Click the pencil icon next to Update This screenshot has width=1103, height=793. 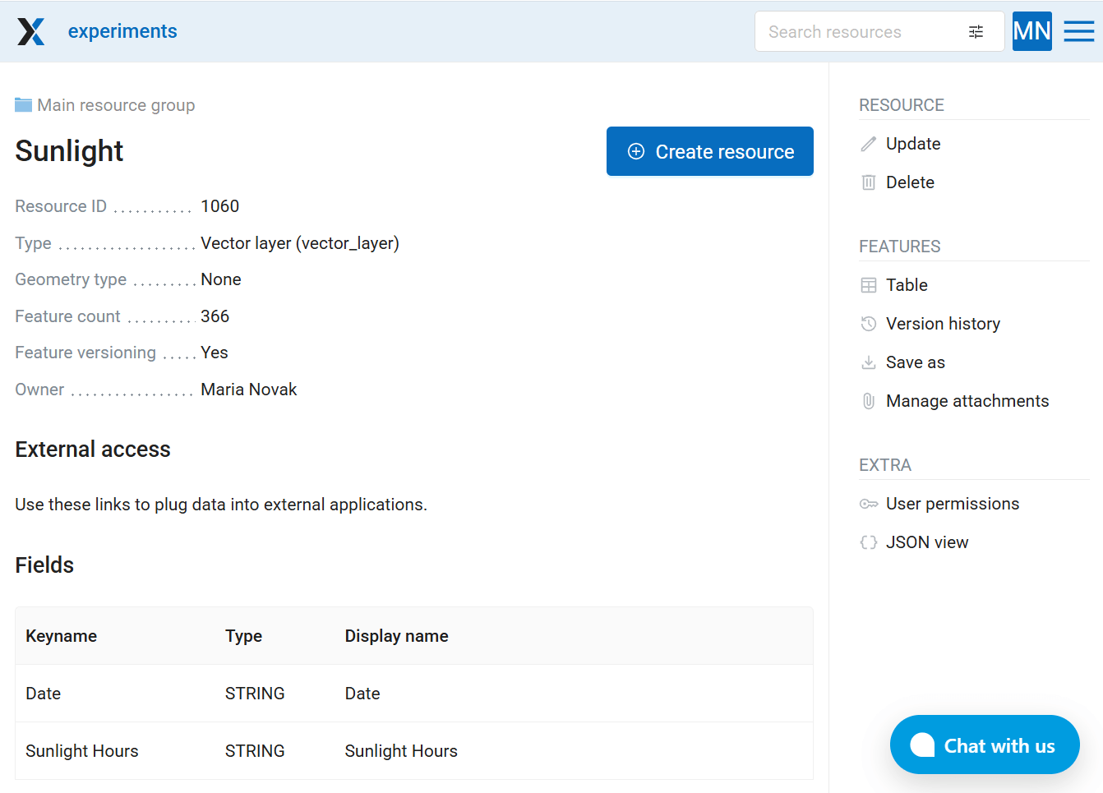869,144
